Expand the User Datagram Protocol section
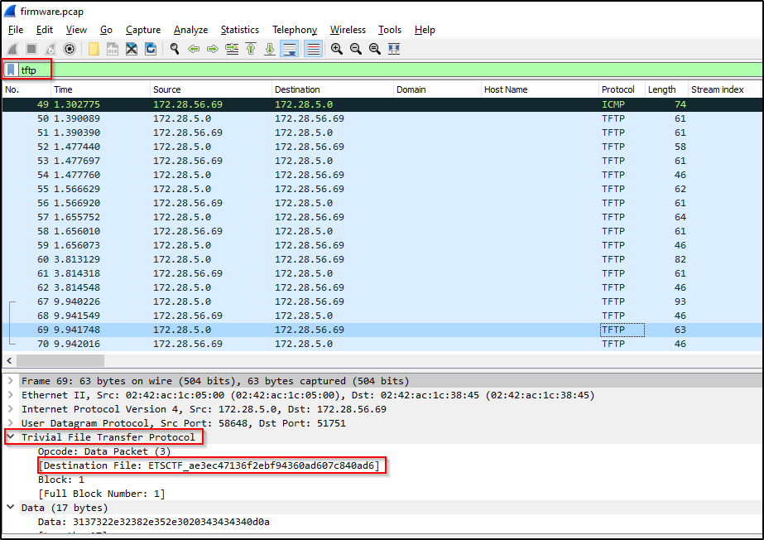The height and width of the screenshot is (540, 764). tap(11, 423)
